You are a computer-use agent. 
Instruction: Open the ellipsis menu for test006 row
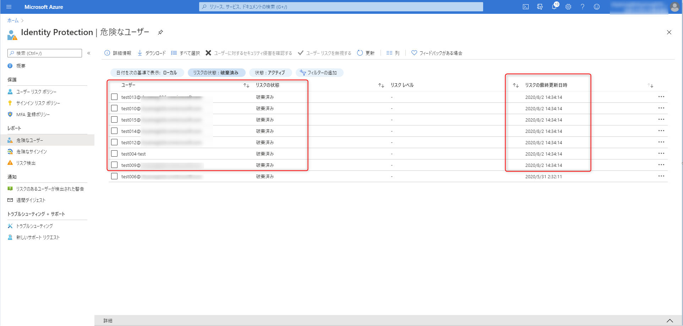(x=661, y=176)
